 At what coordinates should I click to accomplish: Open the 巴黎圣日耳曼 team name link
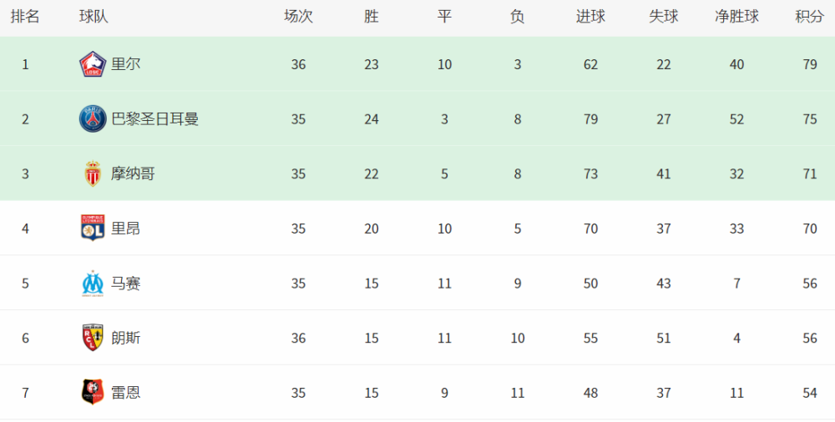coord(155,118)
